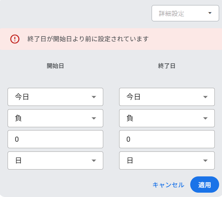
Task: Click the arrow in 終了日 負 box
Action: (x=205, y=118)
